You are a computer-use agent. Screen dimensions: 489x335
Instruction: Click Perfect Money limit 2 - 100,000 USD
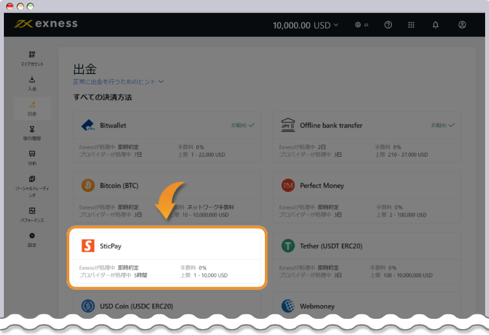[x=408, y=215]
